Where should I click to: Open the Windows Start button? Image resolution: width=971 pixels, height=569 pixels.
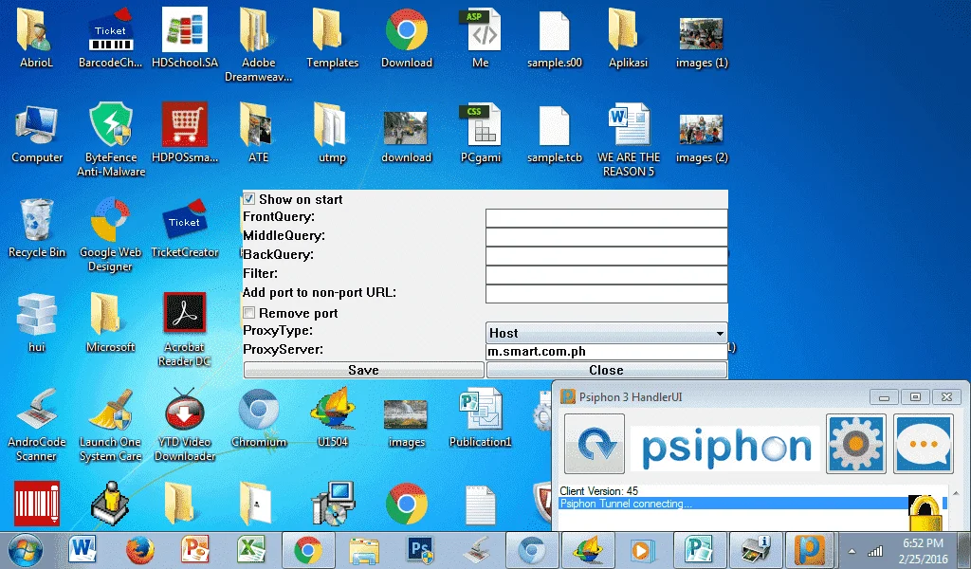pyautogui.click(x=26, y=550)
